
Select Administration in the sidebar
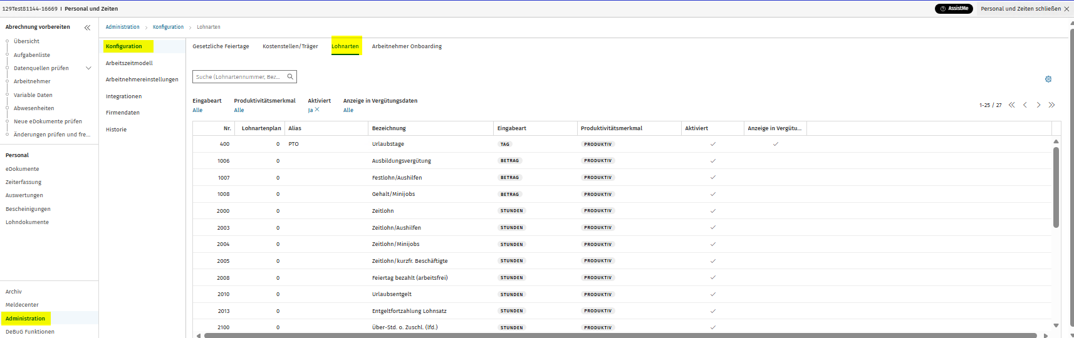click(x=25, y=319)
